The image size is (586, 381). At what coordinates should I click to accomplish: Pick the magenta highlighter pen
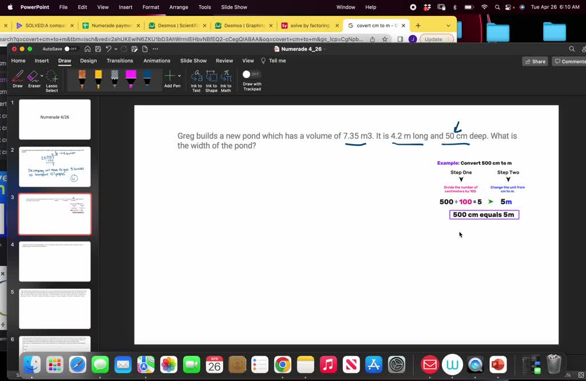point(131,79)
